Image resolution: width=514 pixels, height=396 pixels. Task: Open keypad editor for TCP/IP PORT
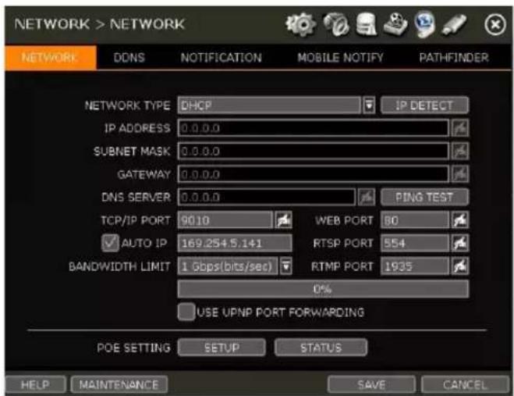pyautogui.click(x=284, y=220)
